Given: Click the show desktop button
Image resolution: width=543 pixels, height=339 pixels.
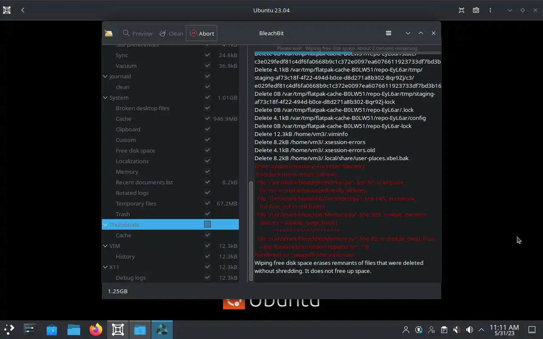Looking at the screenshot, I should (532, 330).
